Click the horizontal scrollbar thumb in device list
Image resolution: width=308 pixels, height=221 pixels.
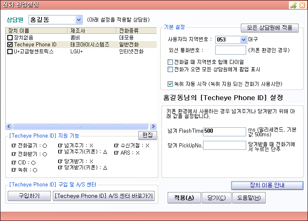(x=80, y=126)
